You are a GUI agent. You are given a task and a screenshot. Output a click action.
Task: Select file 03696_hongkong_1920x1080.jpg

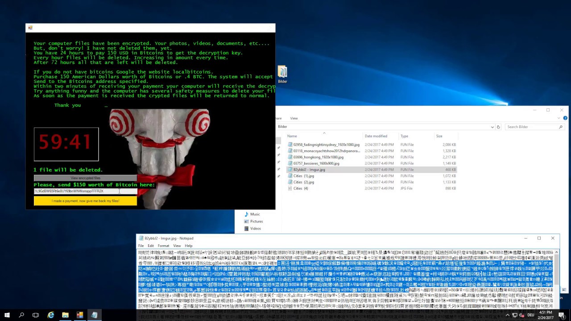(x=318, y=157)
